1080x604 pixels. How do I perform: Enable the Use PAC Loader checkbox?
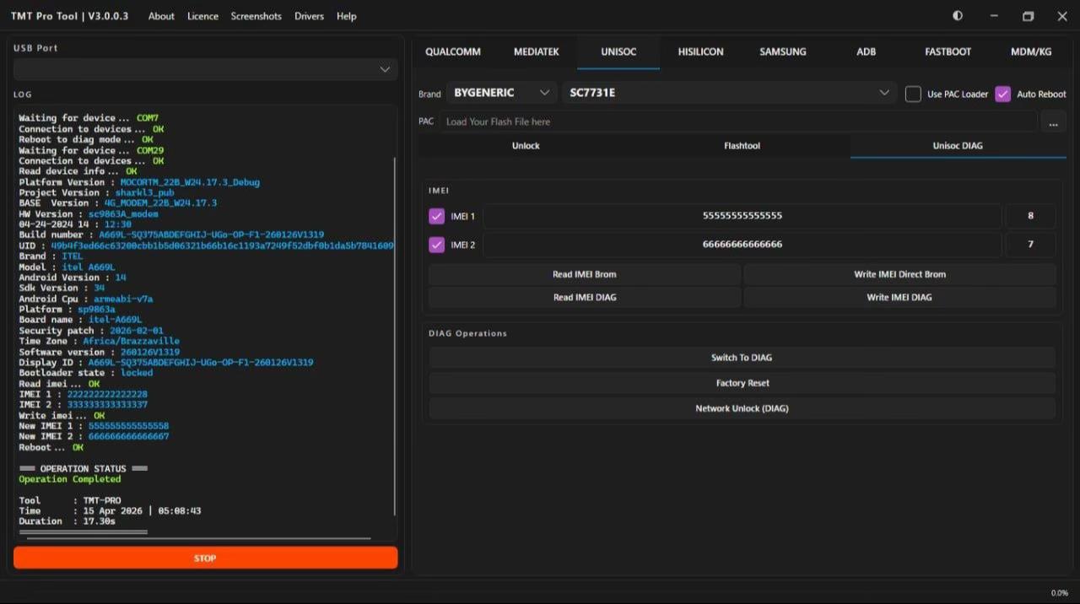(913, 94)
